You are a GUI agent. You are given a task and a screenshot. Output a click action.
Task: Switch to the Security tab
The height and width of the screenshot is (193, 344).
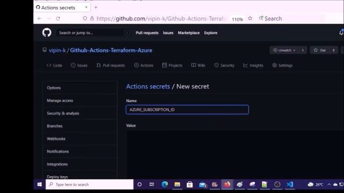pyautogui.click(x=224, y=65)
